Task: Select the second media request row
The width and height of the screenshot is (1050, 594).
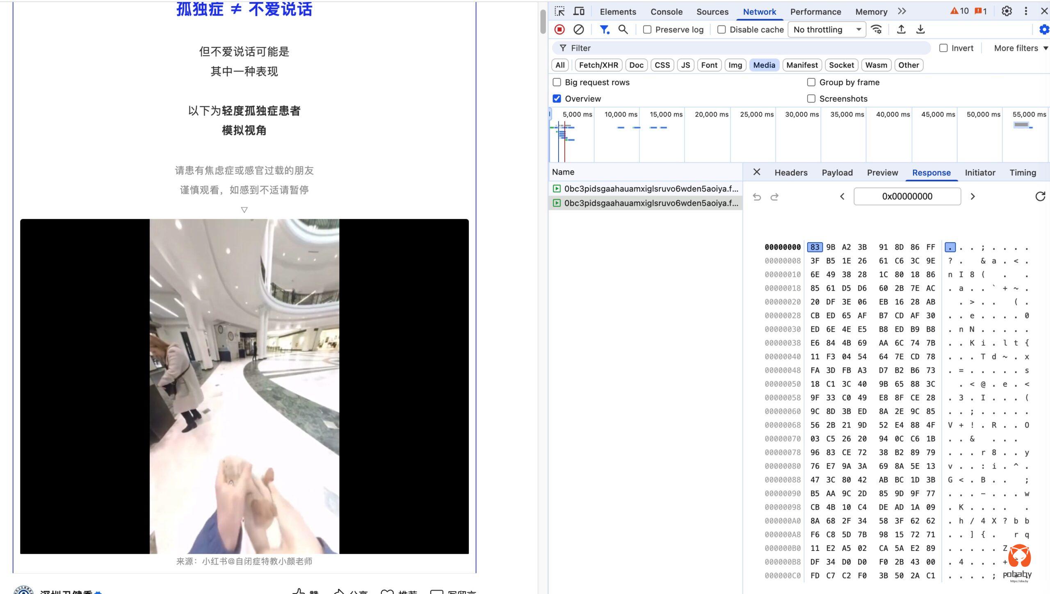Action: [651, 203]
